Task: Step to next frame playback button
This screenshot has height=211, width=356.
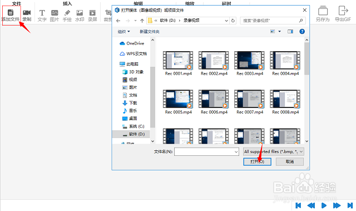Action: [x=337, y=205]
